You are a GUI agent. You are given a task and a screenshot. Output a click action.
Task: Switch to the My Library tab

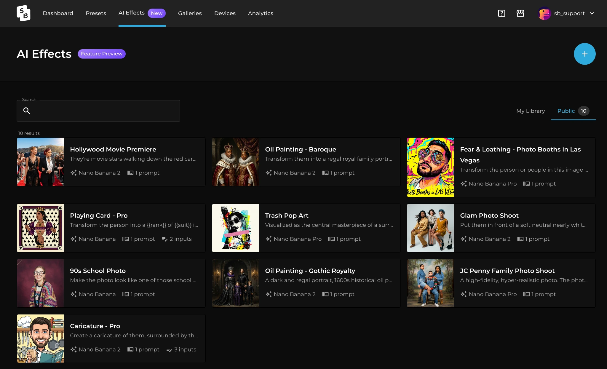click(x=531, y=111)
